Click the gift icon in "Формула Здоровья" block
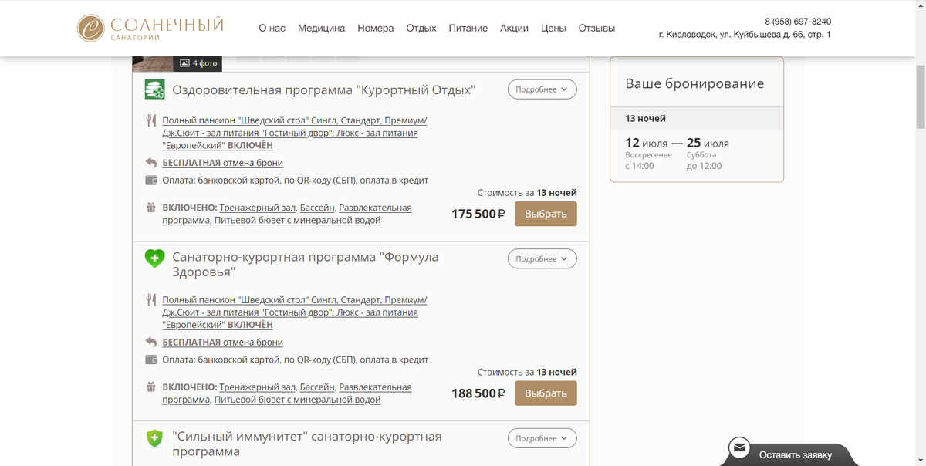The height and width of the screenshot is (466, 926). click(151, 387)
